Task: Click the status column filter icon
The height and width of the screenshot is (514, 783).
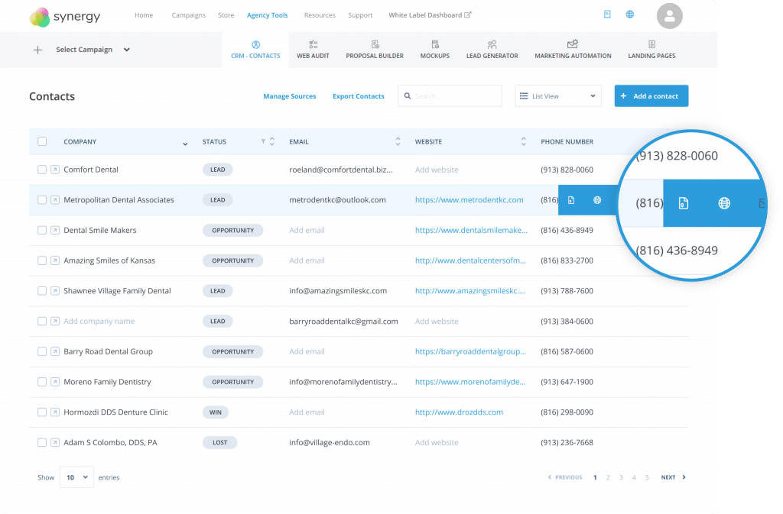Action: [x=264, y=142]
